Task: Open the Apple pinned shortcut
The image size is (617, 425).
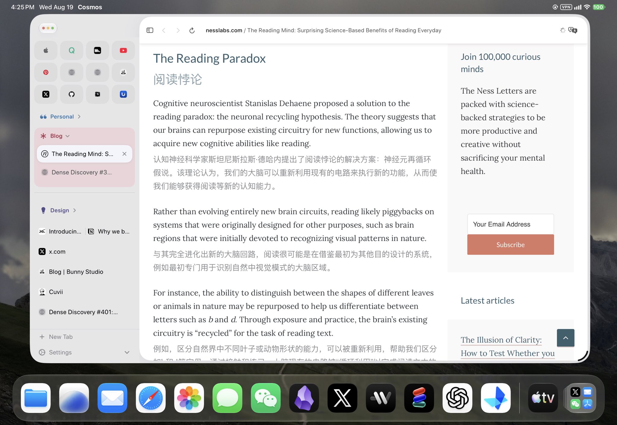Action: tap(46, 50)
